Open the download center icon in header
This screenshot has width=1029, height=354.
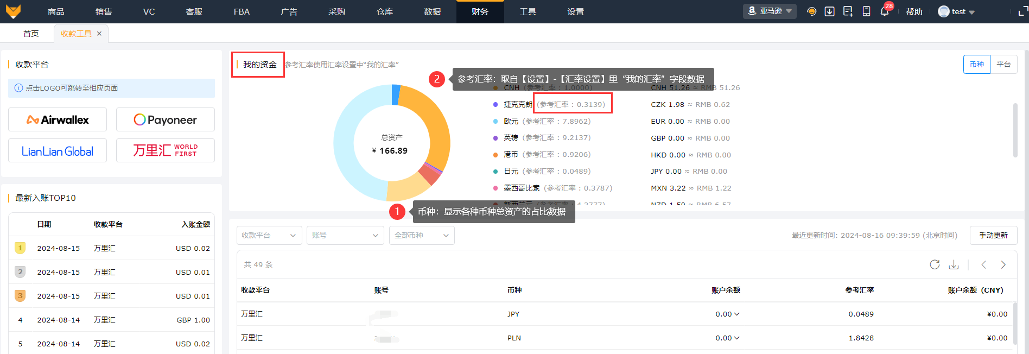coord(830,11)
